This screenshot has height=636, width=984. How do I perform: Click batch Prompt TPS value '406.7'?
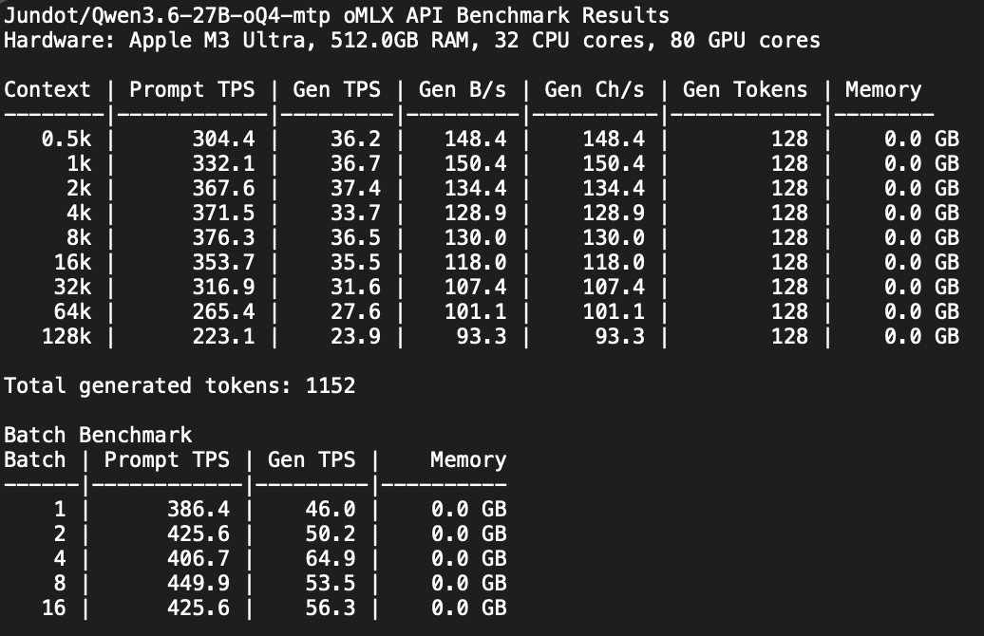pos(199,558)
